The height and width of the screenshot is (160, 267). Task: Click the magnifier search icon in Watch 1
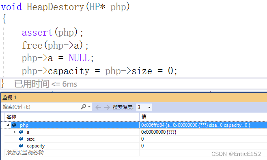tap(84, 107)
